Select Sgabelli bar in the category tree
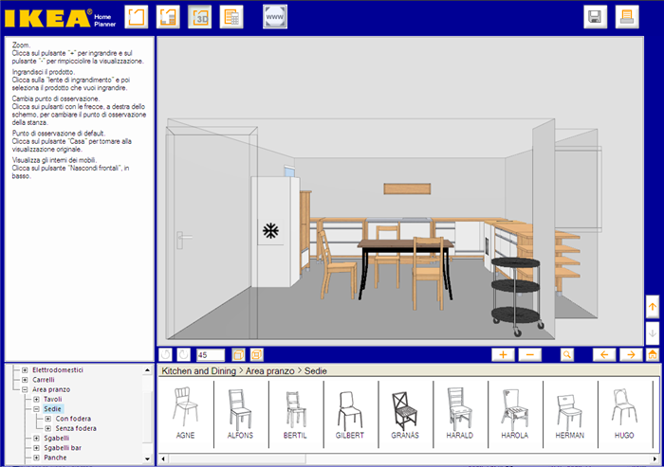 (x=63, y=448)
